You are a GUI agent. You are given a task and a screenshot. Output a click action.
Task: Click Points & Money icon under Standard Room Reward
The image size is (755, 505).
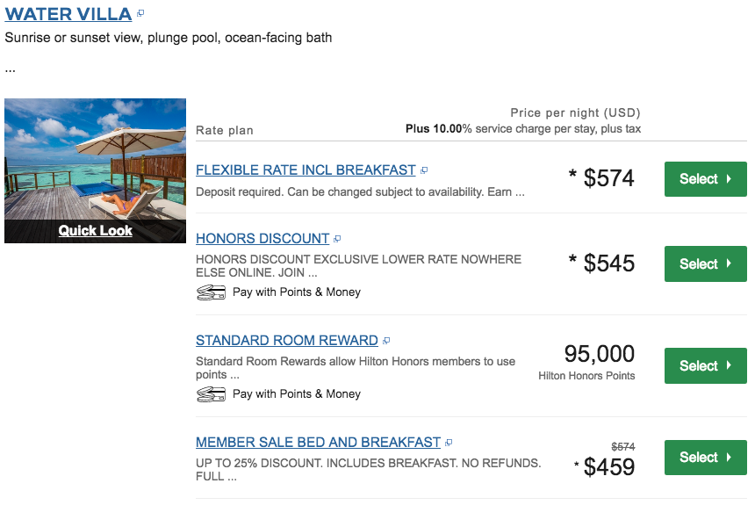[x=212, y=394]
